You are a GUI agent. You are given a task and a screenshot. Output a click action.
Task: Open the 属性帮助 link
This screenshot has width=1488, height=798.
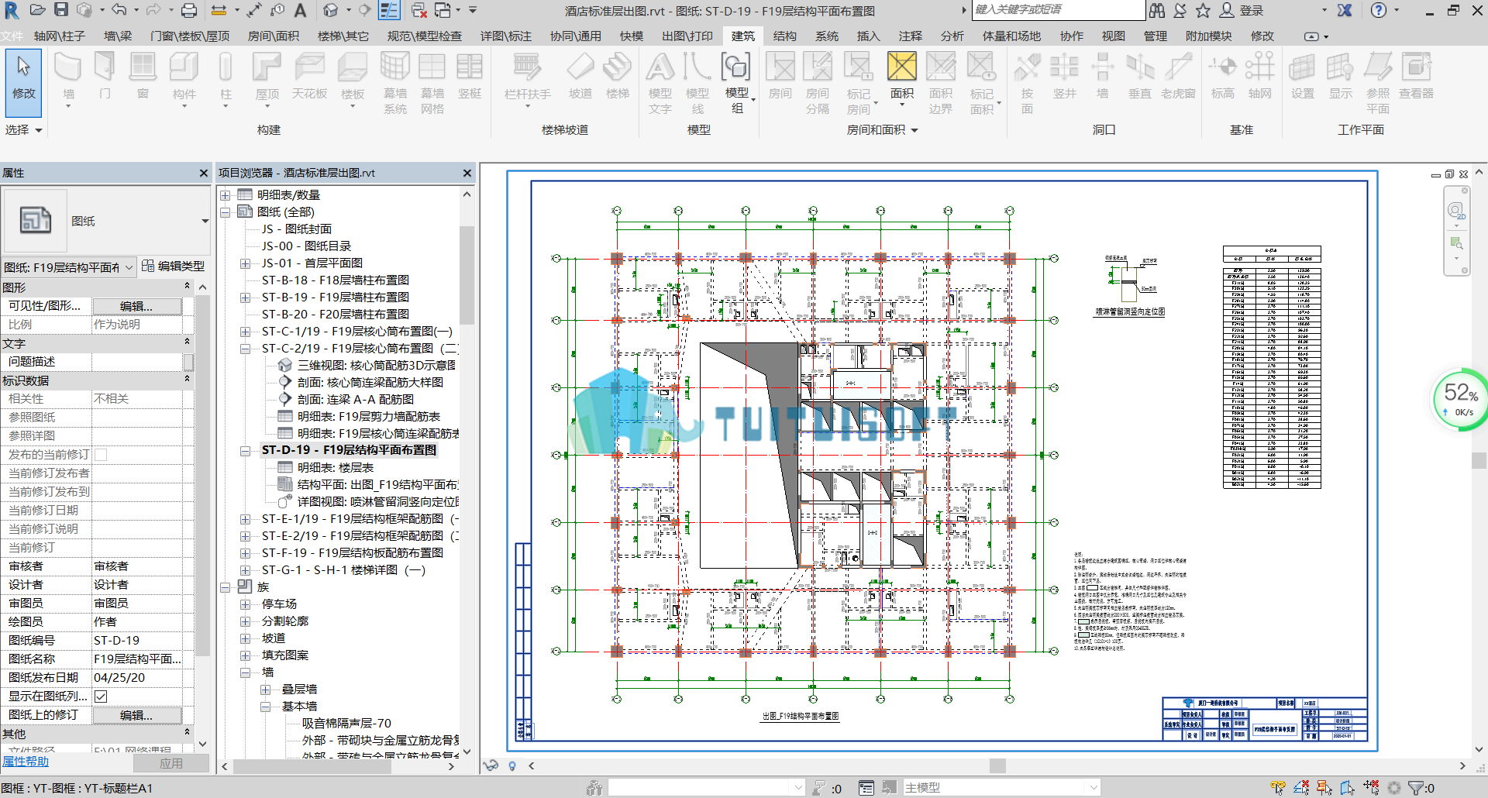[x=26, y=762]
